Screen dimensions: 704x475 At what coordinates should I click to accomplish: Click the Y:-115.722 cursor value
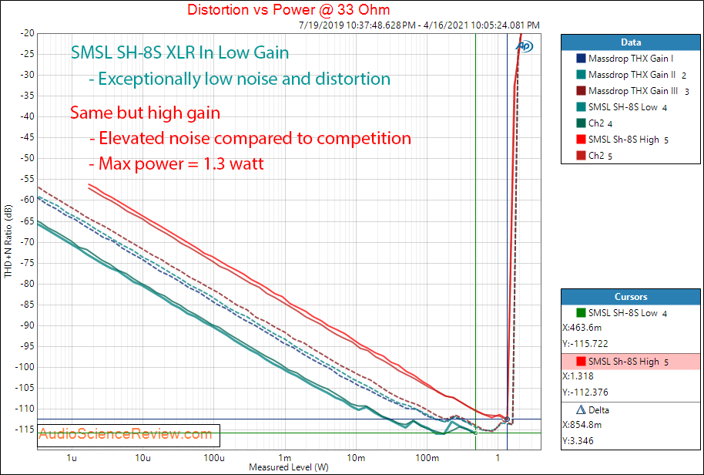585,344
